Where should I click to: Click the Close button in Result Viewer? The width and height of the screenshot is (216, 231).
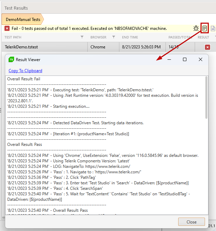192,222
